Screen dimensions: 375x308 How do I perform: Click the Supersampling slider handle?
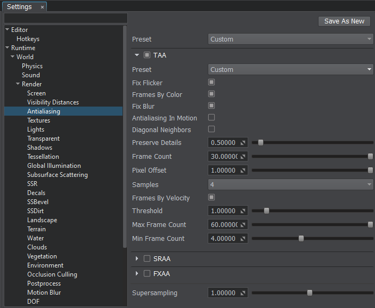pos(309,293)
